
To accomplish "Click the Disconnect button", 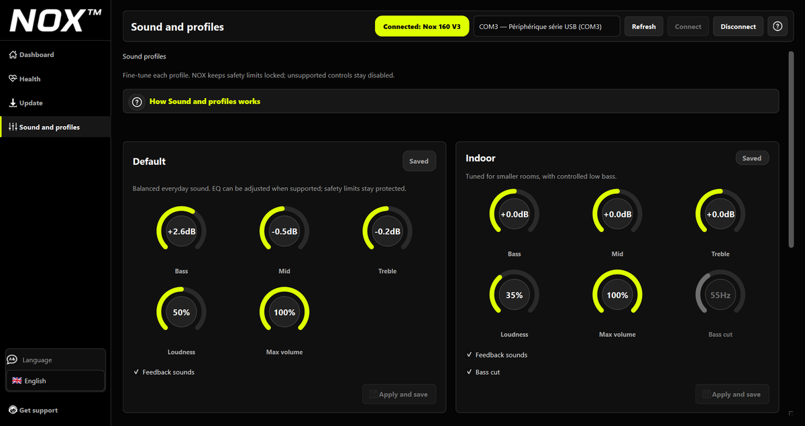I will point(738,27).
